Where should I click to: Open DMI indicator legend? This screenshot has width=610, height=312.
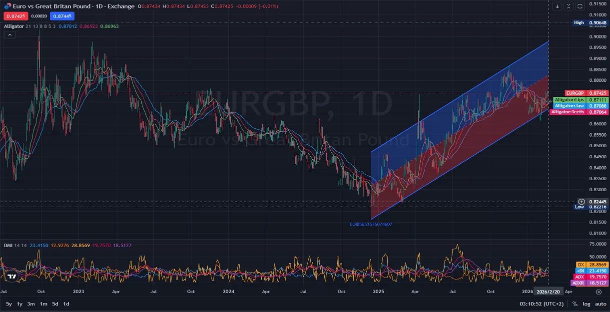pos(8,245)
